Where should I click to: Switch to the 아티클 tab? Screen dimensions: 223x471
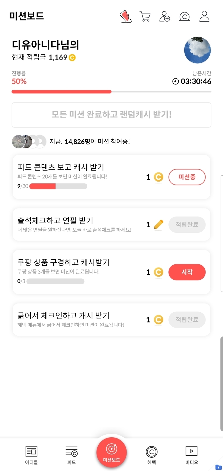[31, 455]
